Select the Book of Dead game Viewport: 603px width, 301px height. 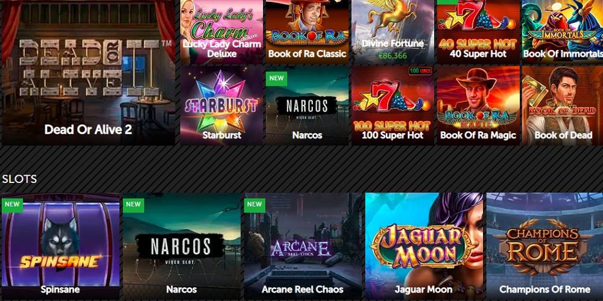tap(563, 105)
